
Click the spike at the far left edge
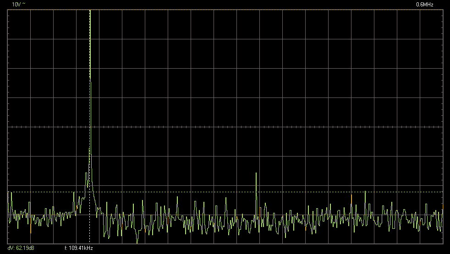click(x=11, y=193)
